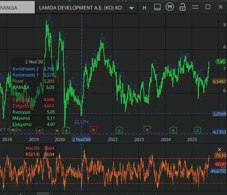Click the 2018 year label on time axis
This screenshot has width=227, height=195.
click(7, 139)
